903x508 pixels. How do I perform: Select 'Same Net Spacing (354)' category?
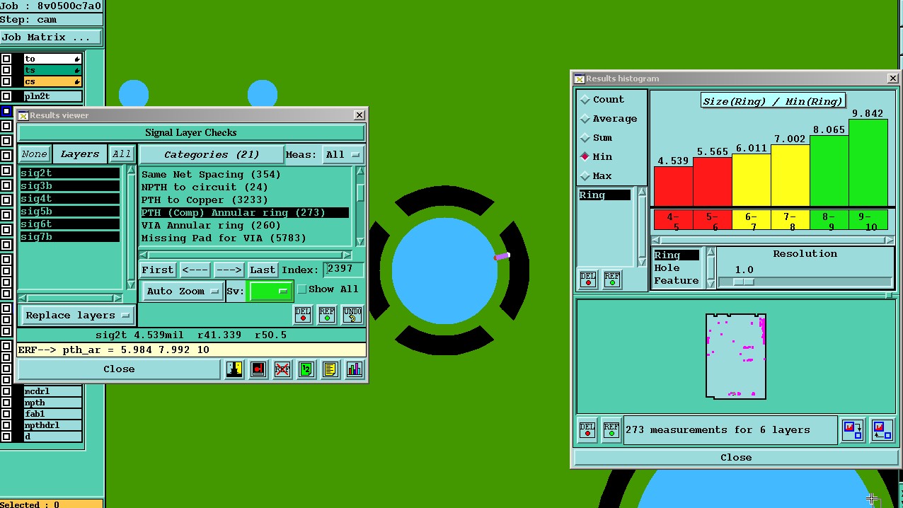click(211, 174)
